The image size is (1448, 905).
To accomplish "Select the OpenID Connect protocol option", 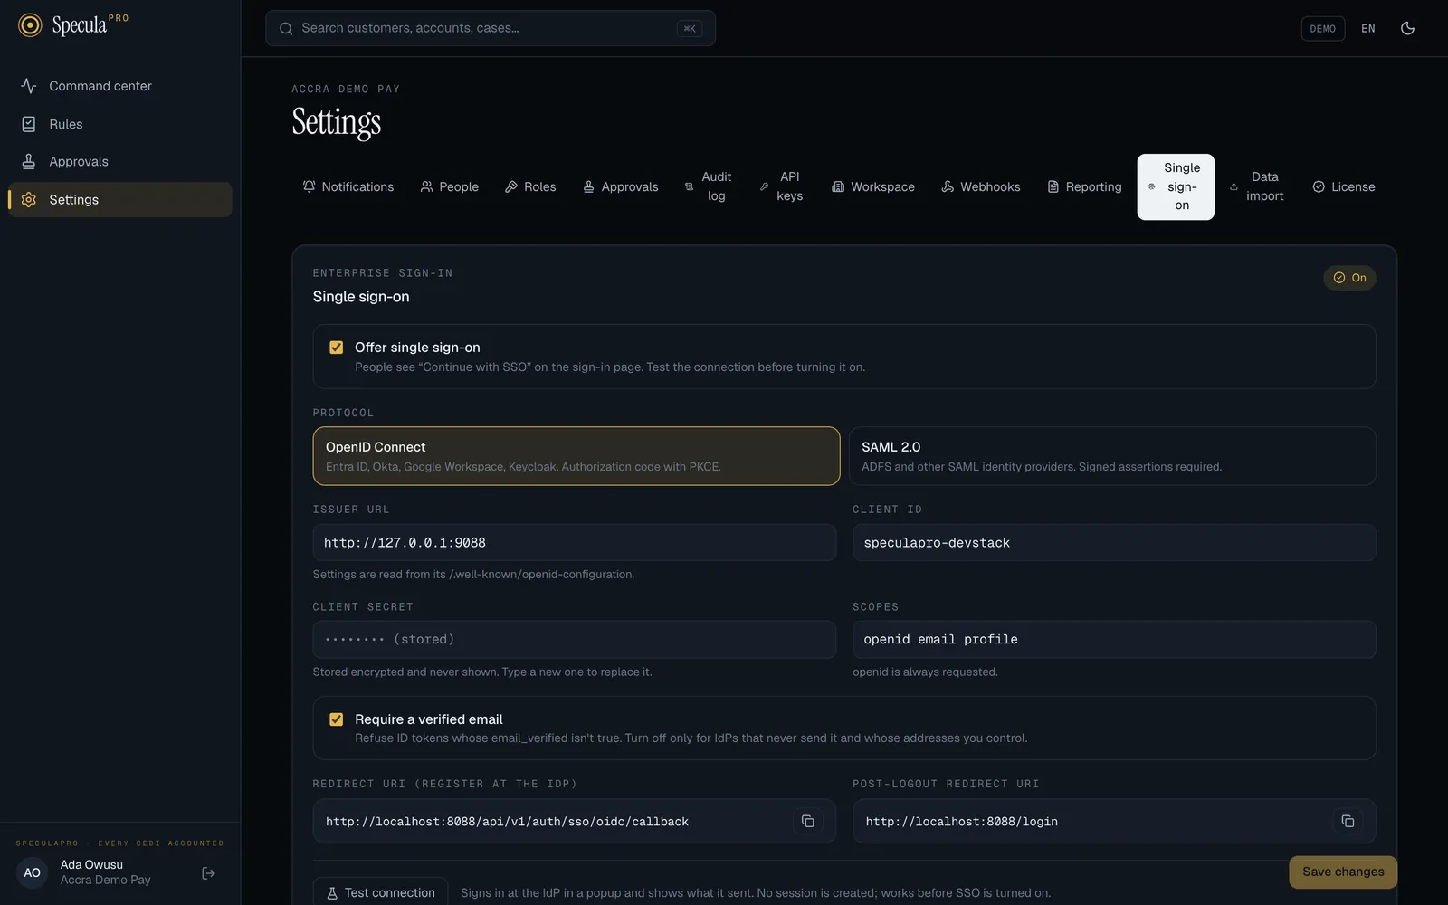I will click(x=576, y=456).
